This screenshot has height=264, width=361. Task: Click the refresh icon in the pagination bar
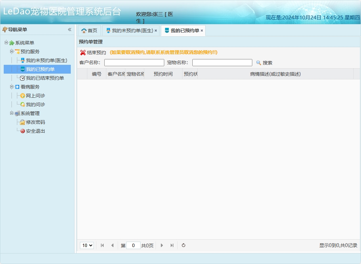[x=183, y=245]
